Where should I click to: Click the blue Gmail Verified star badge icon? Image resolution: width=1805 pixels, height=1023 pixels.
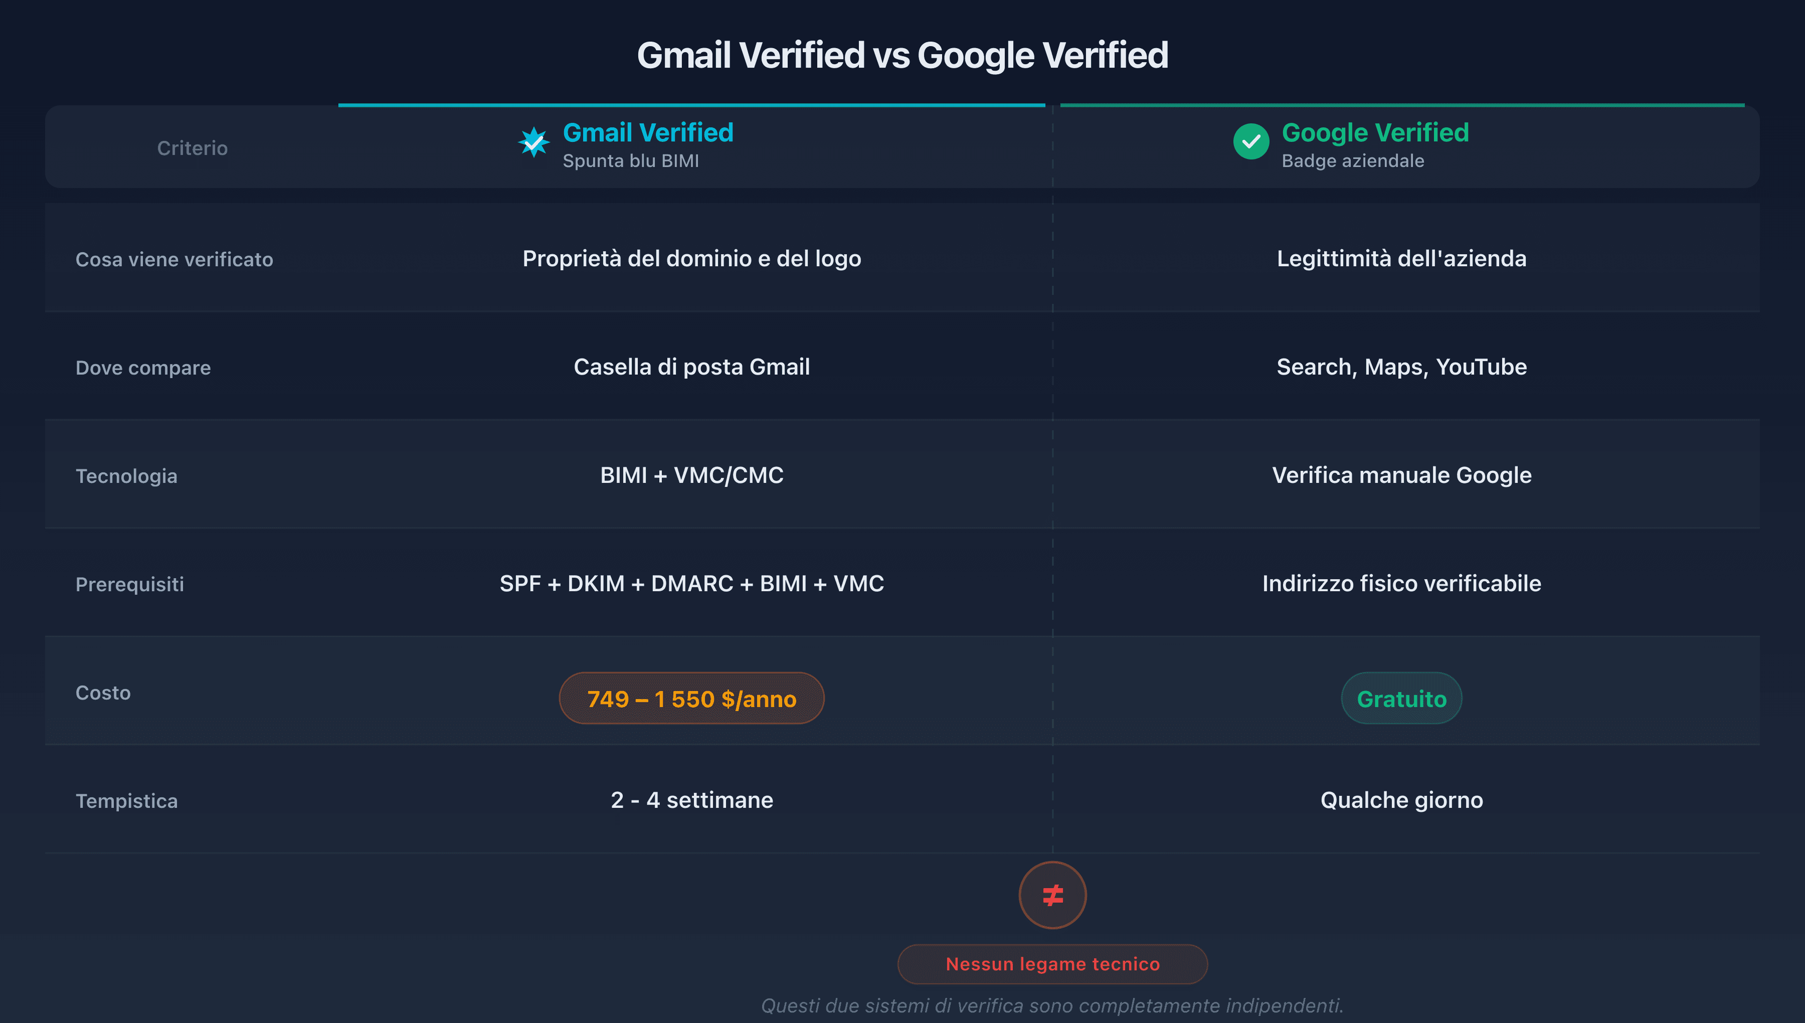coord(535,142)
